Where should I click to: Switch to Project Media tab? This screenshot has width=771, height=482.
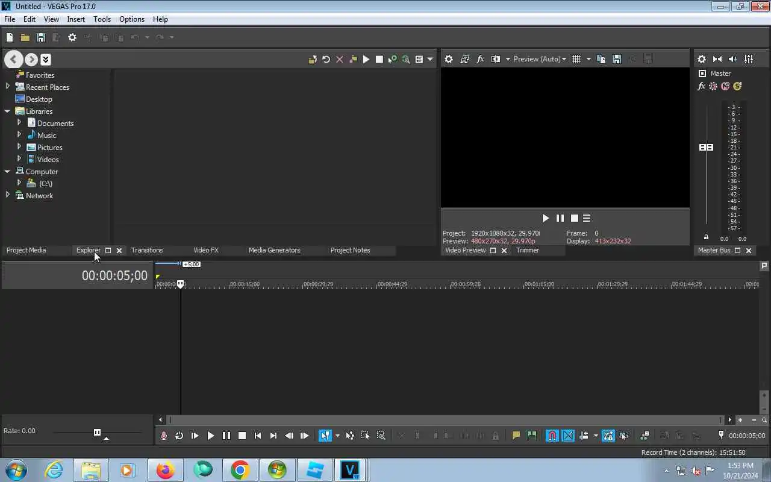[27, 250]
